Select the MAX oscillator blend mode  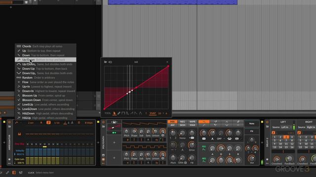point(192,125)
